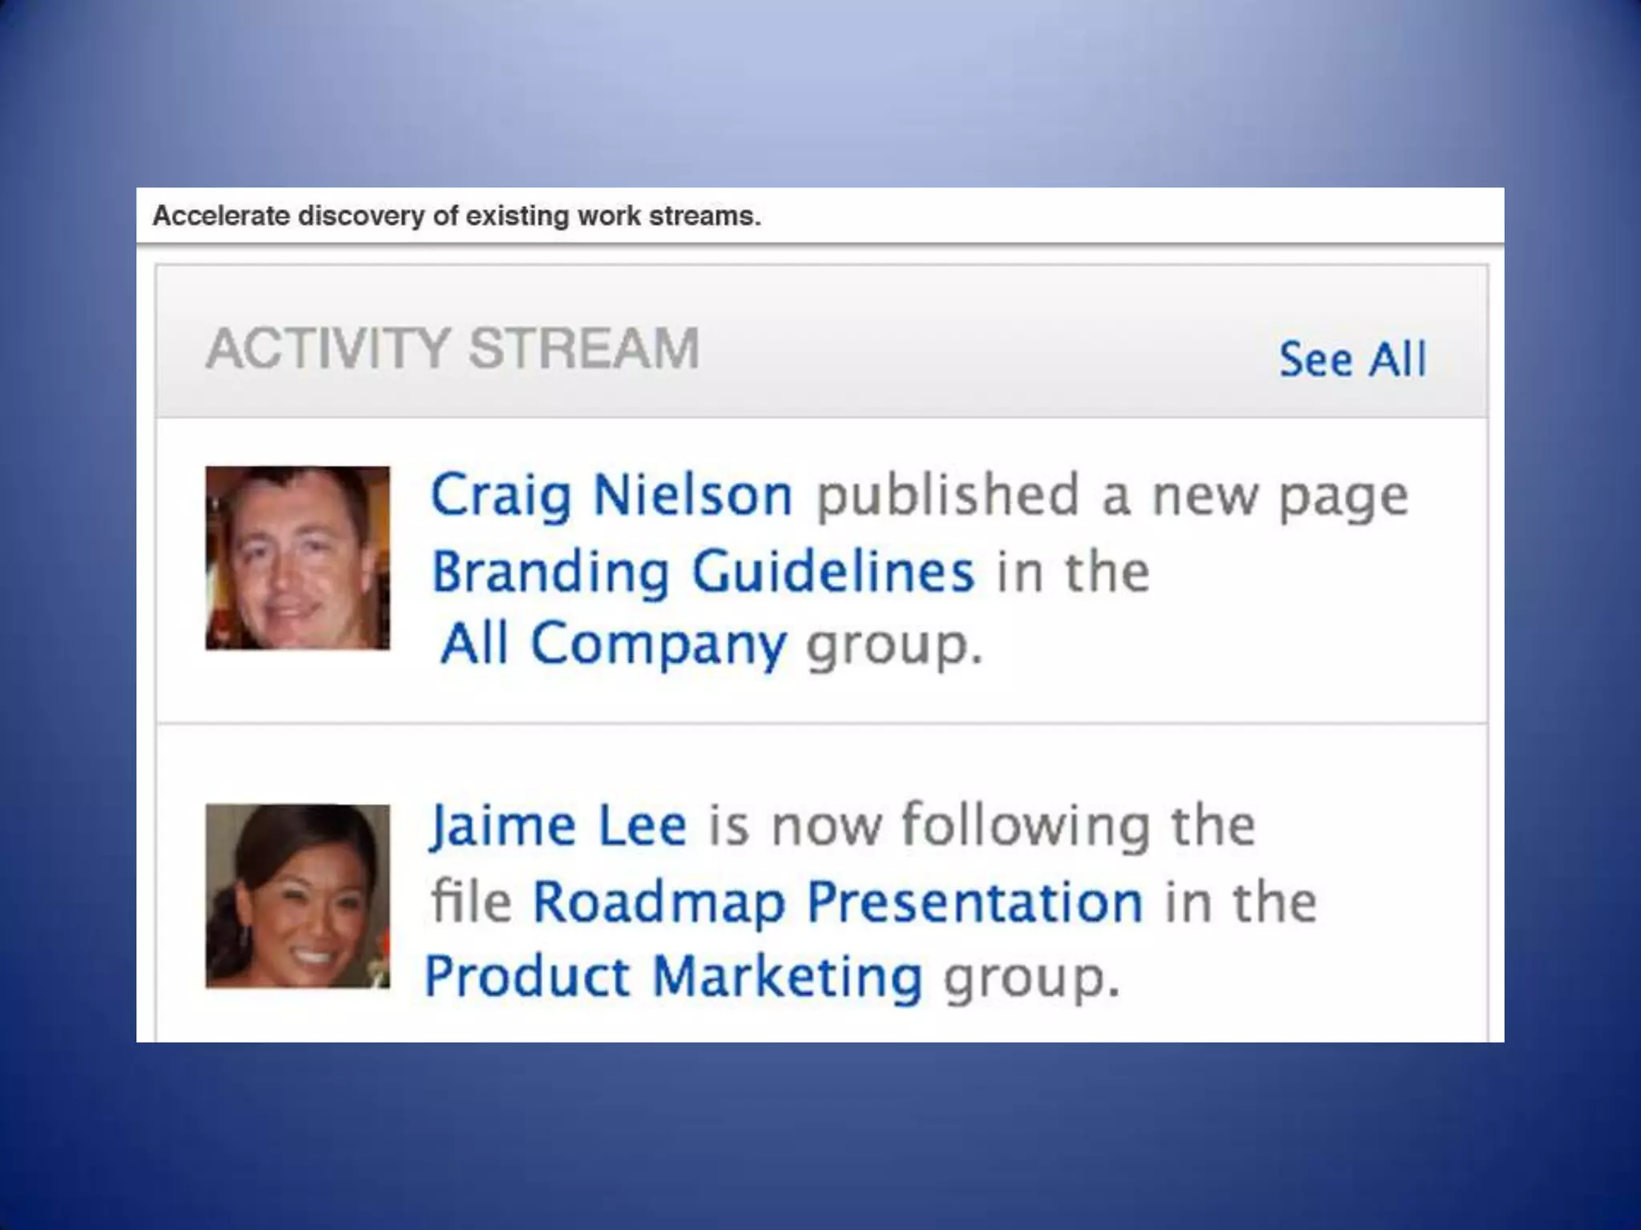Click the 'Accelerate discovery of existing work streams' caption
This screenshot has height=1230, width=1641.
pos(457,216)
